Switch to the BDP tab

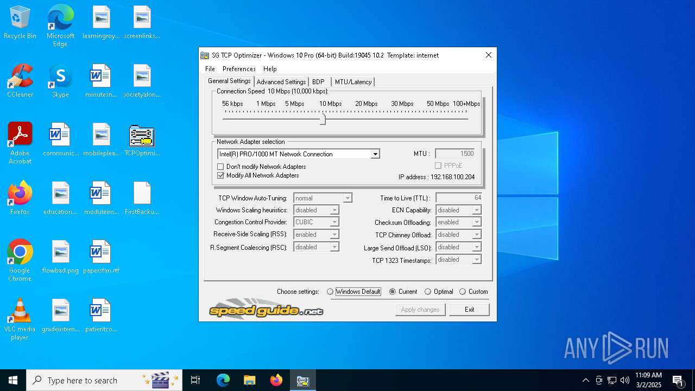[318, 82]
